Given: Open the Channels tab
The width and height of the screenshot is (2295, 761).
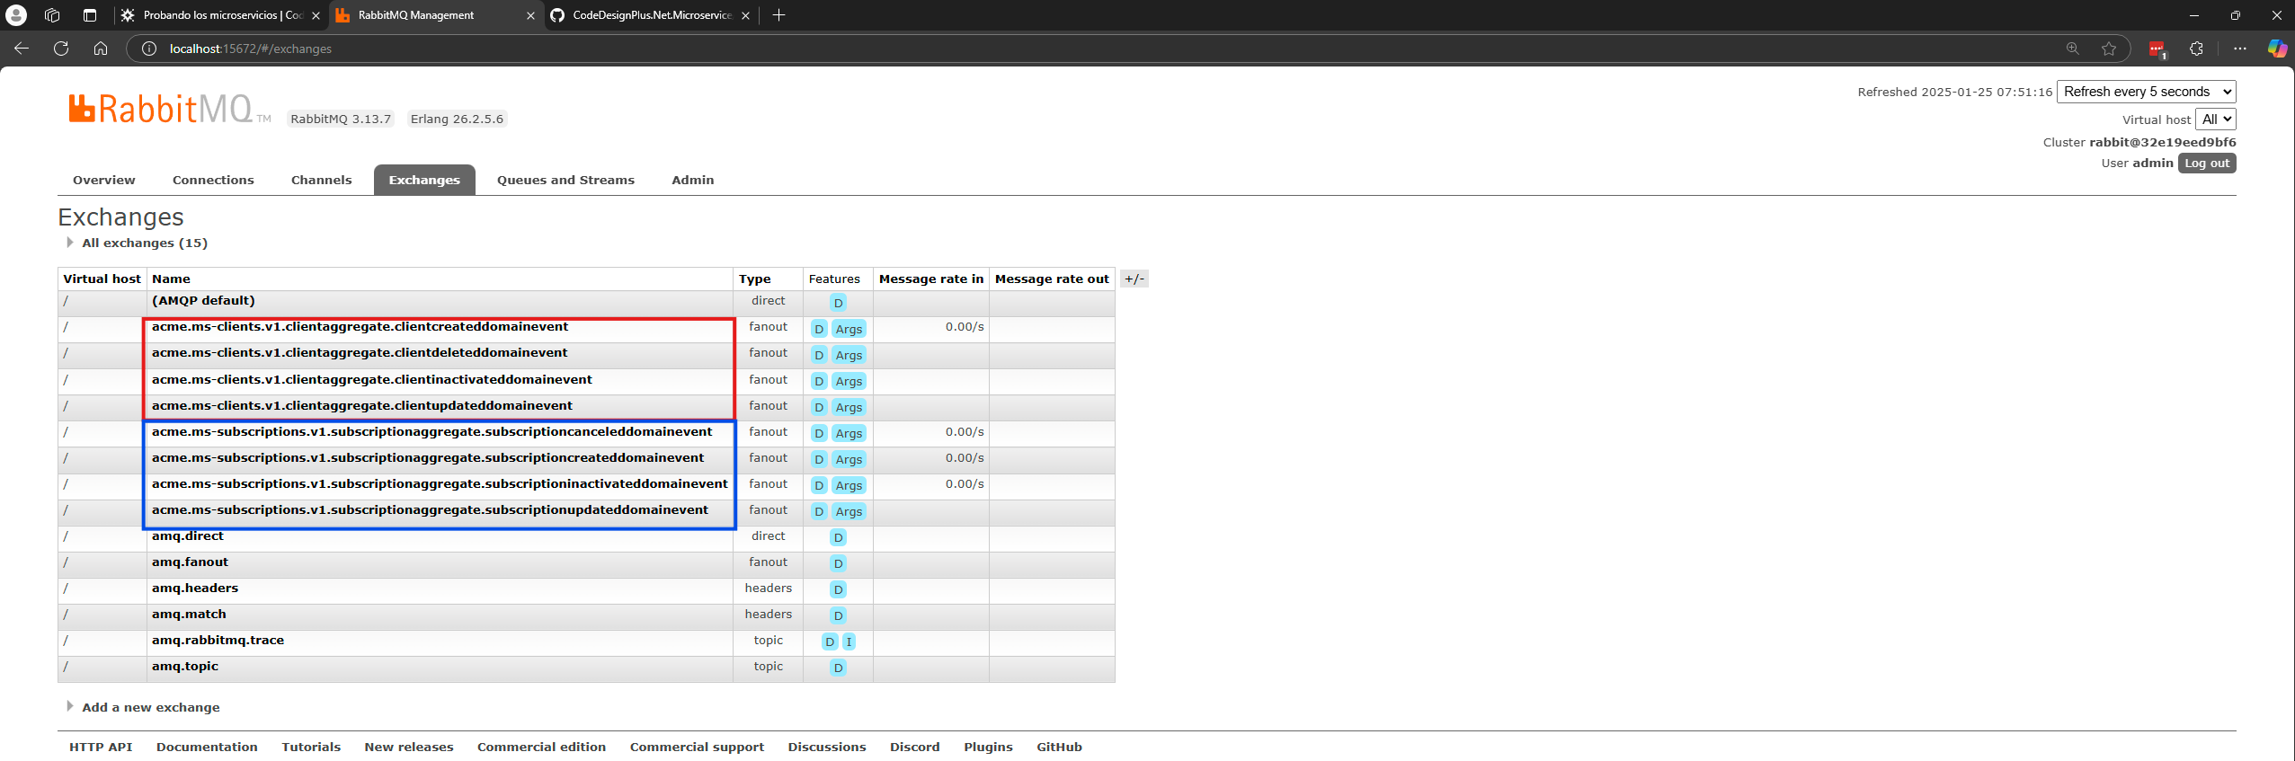Looking at the screenshot, I should click(321, 180).
